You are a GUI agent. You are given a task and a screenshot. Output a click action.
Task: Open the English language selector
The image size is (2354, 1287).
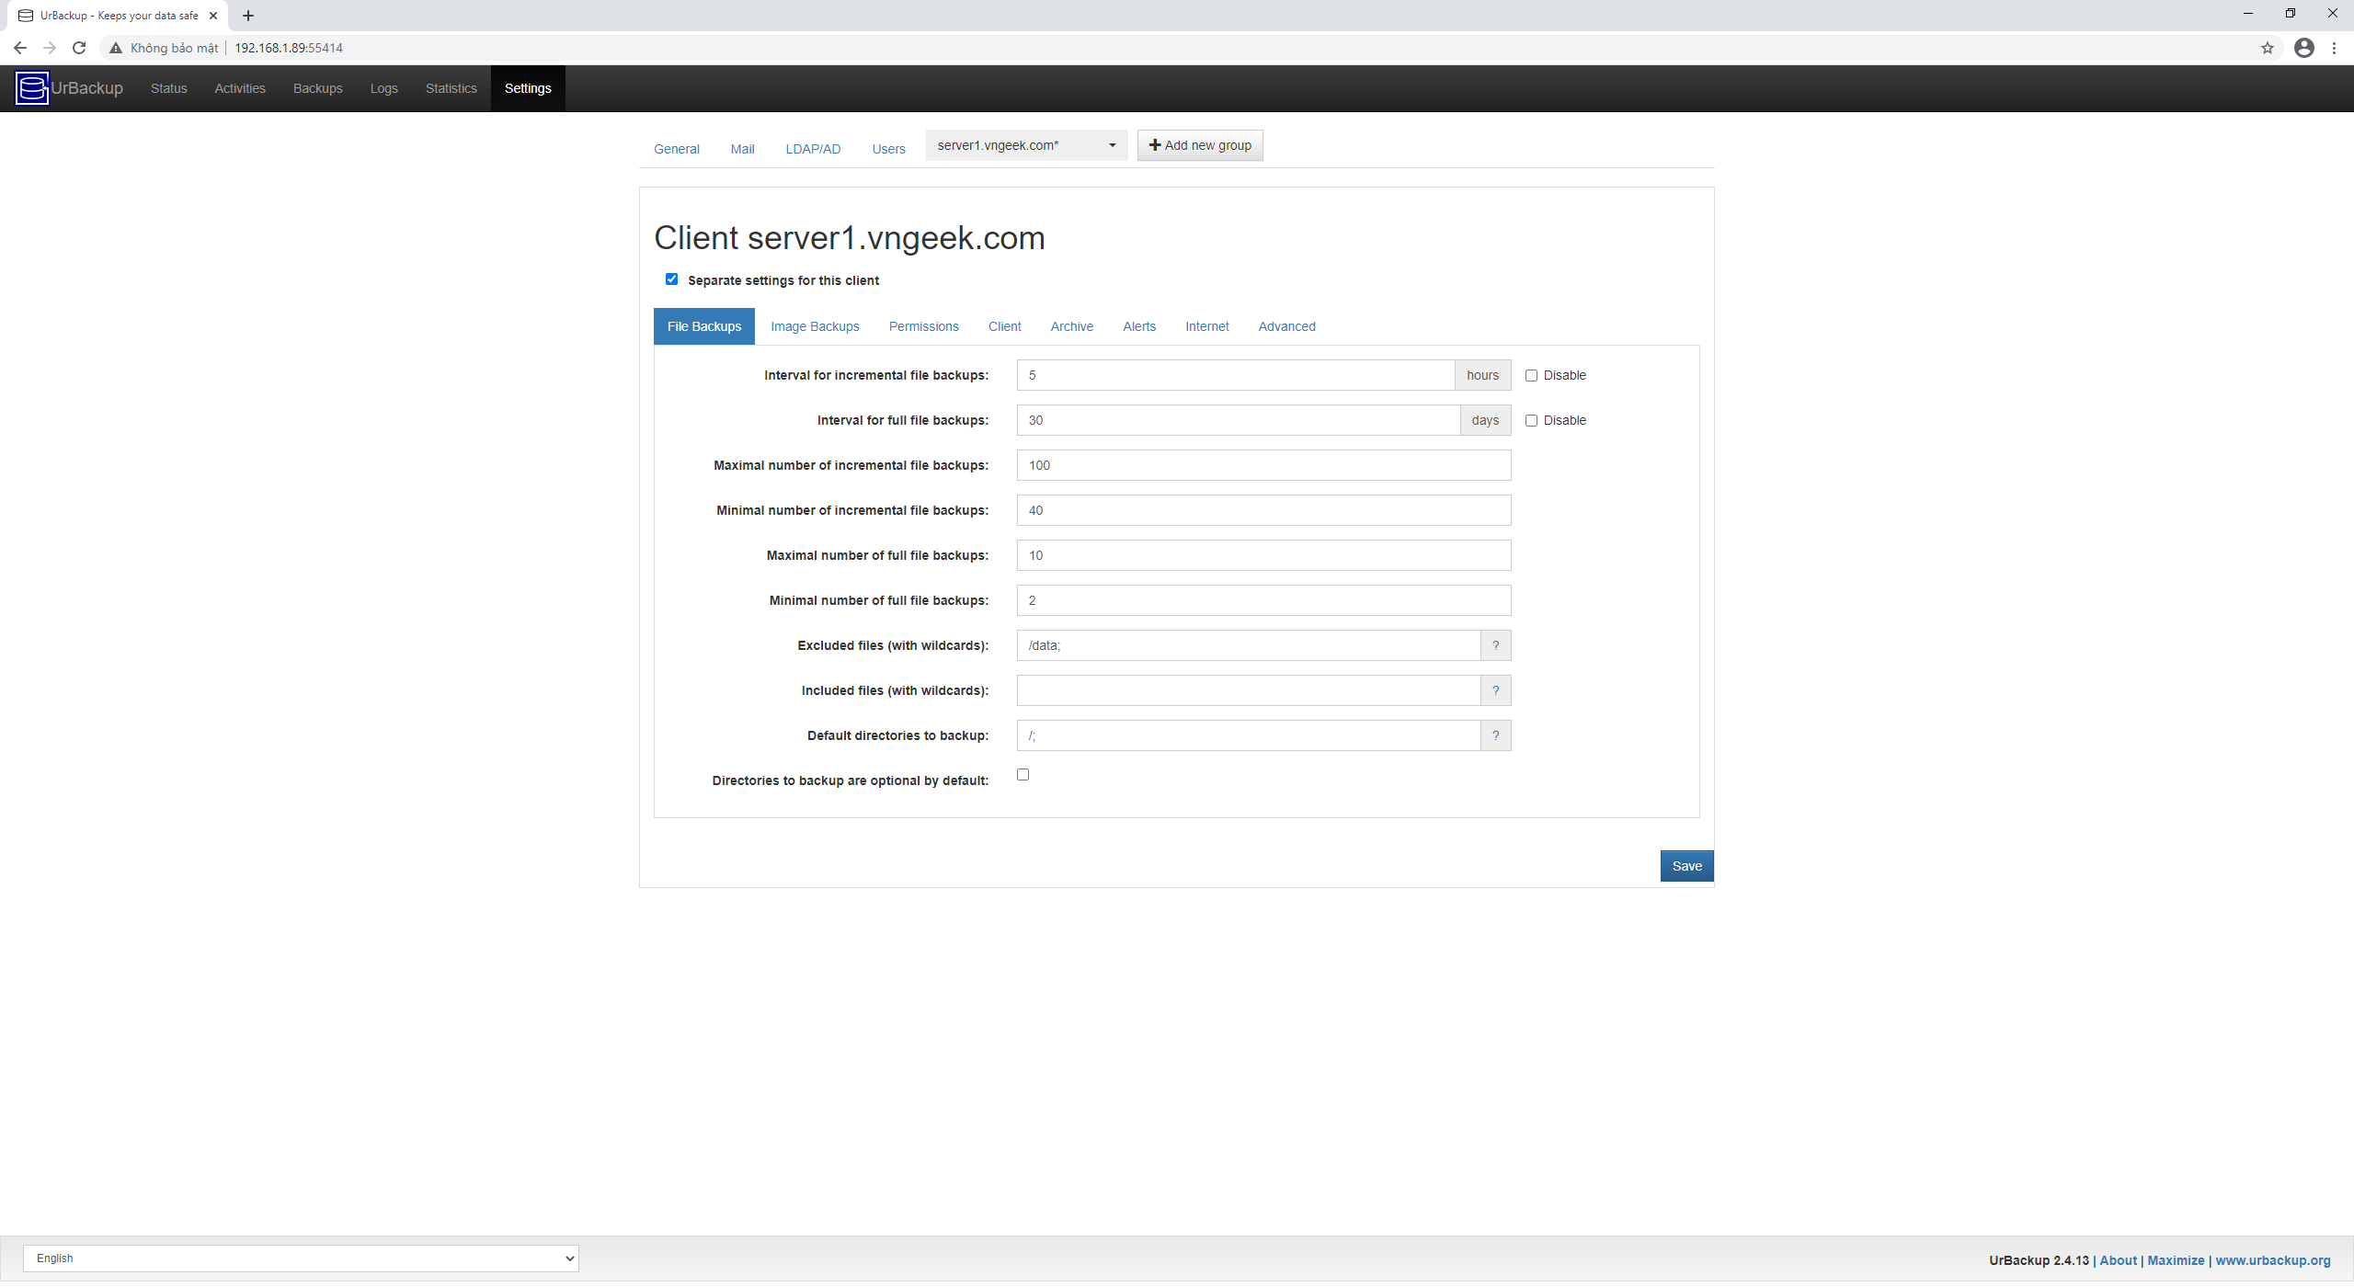click(301, 1259)
